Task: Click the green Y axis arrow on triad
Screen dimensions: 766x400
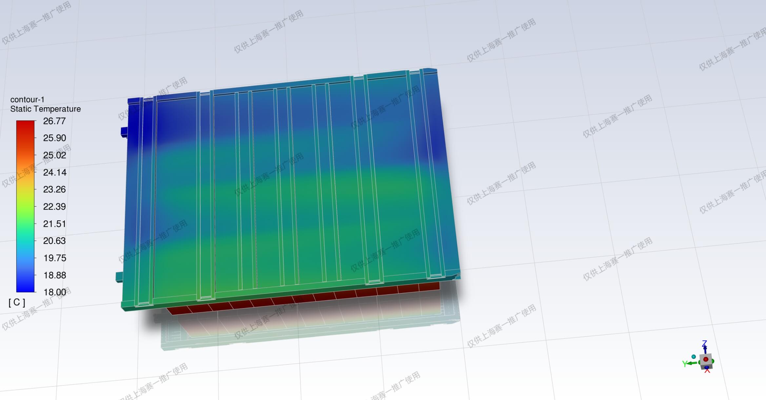Action: coord(692,363)
